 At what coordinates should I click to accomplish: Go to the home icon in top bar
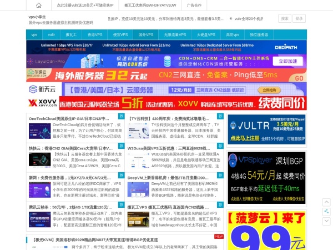[x=39, y=5]
